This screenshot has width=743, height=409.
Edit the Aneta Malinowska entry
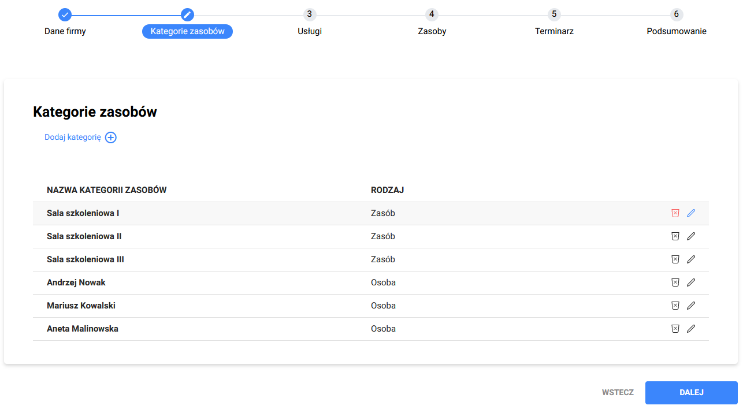(x=691, y=329)
